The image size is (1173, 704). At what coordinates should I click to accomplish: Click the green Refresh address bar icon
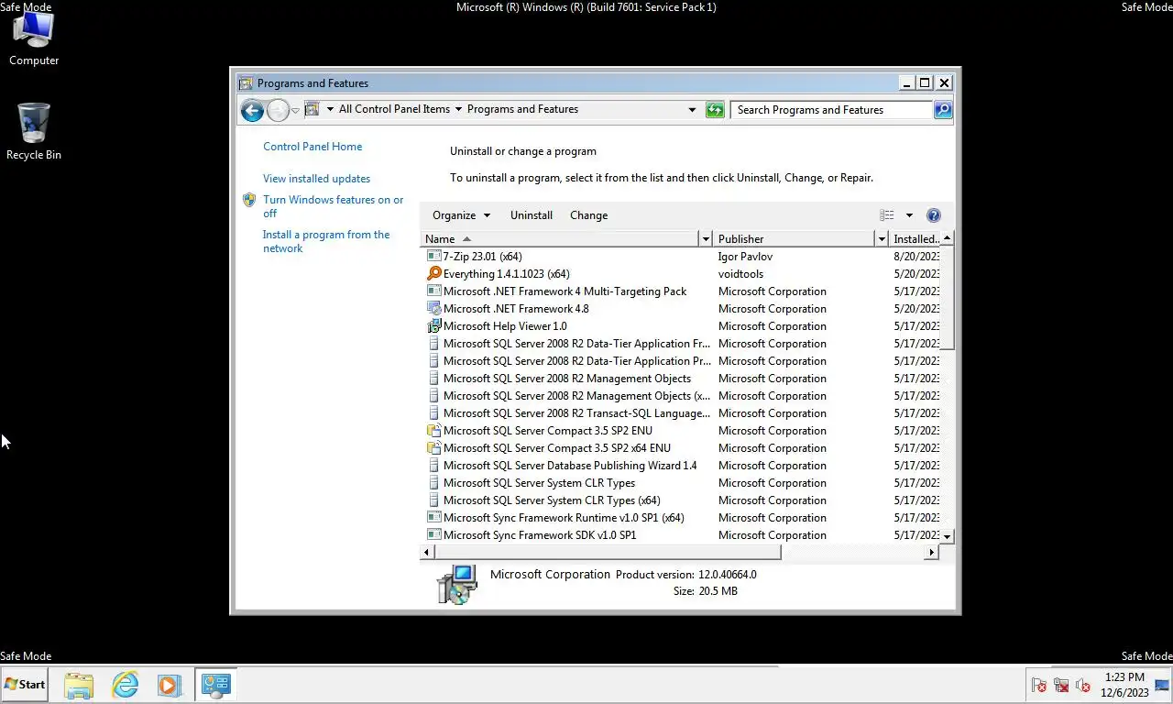click(x=715, y=110)
